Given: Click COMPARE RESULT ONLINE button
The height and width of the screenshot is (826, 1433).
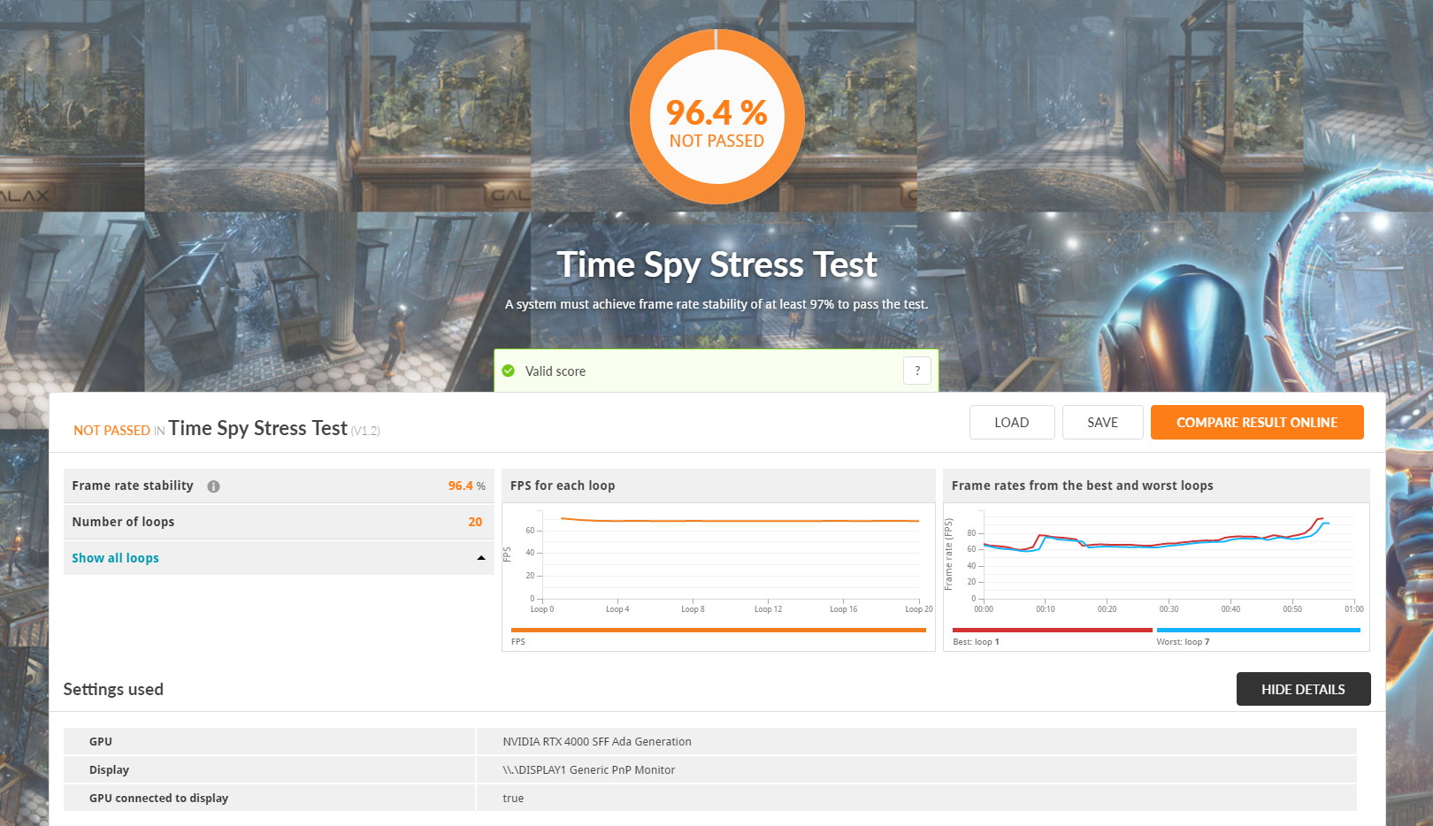Looking at the screenshot, I should 1257,423.
